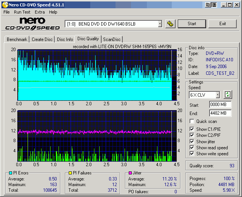Click the Nero app icon in title bar
This screenshot has height=197, width=242.
4,5
